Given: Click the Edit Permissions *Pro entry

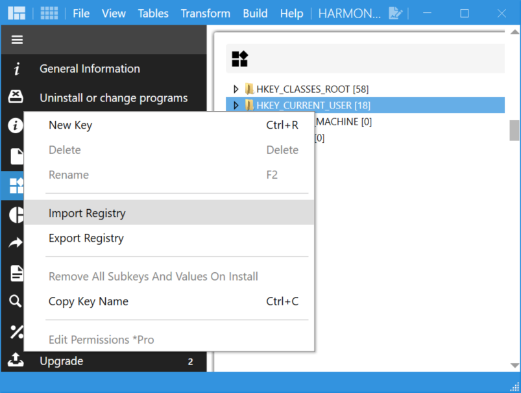Looking at the screenshot, I should pos(169,340).
